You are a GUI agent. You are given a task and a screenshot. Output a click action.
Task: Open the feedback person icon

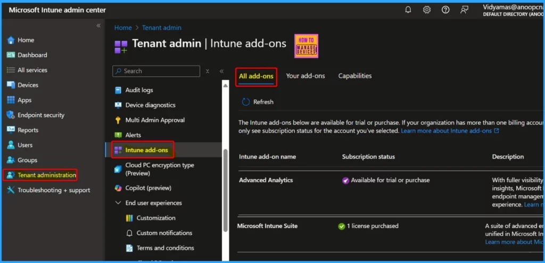click(x=464, y=10)
